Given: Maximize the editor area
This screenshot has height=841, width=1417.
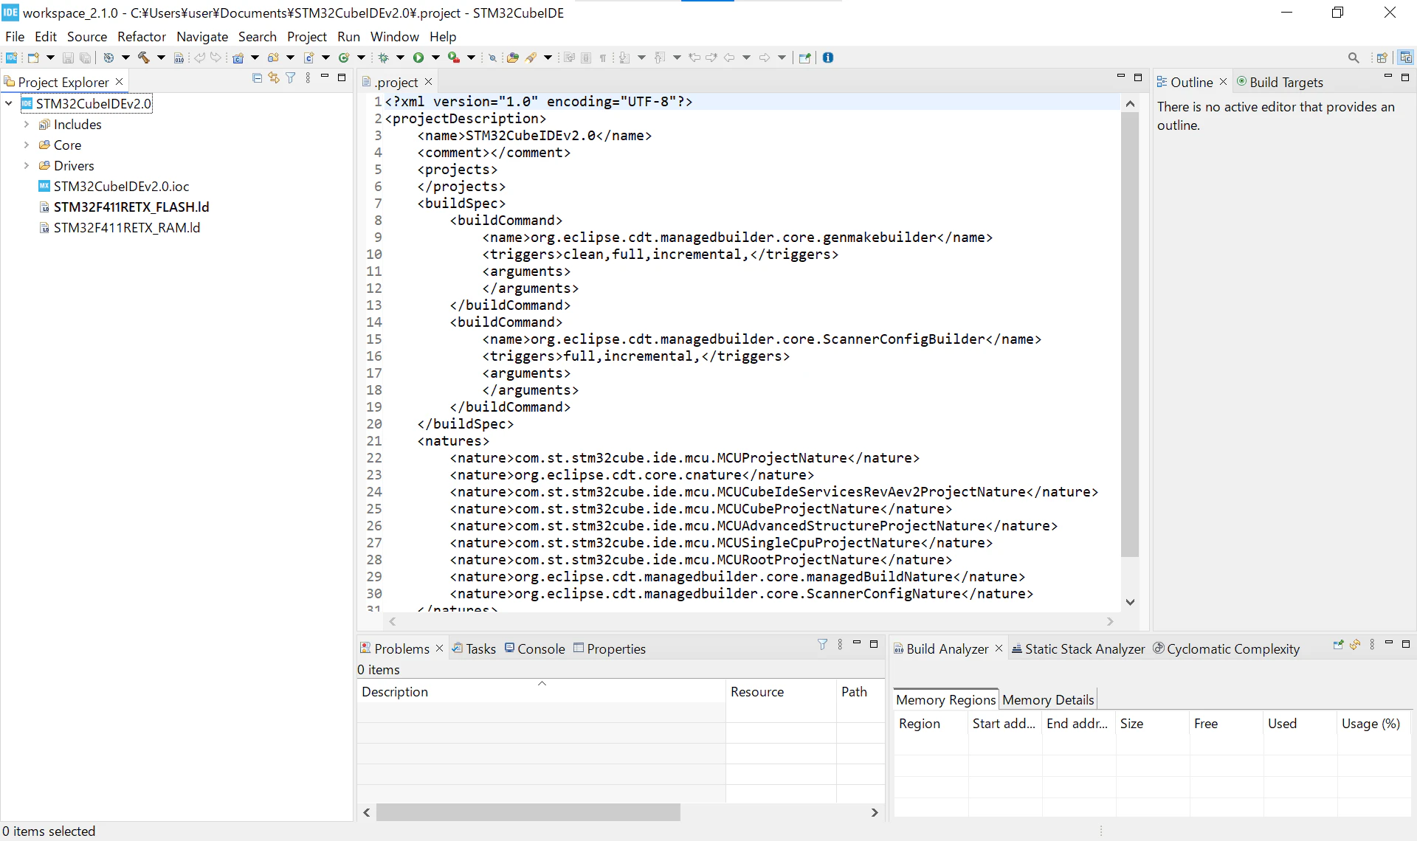Looking at the screenshot, I should pos(1138,77).
